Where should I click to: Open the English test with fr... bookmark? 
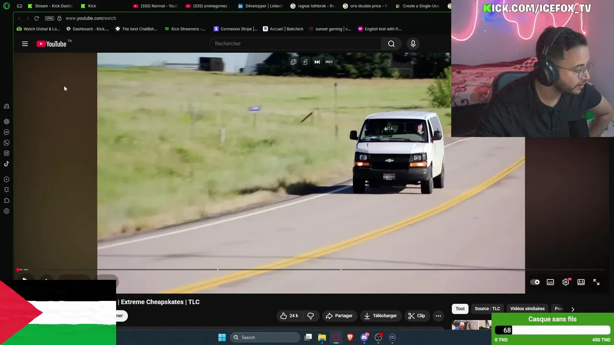coord(380,29)
